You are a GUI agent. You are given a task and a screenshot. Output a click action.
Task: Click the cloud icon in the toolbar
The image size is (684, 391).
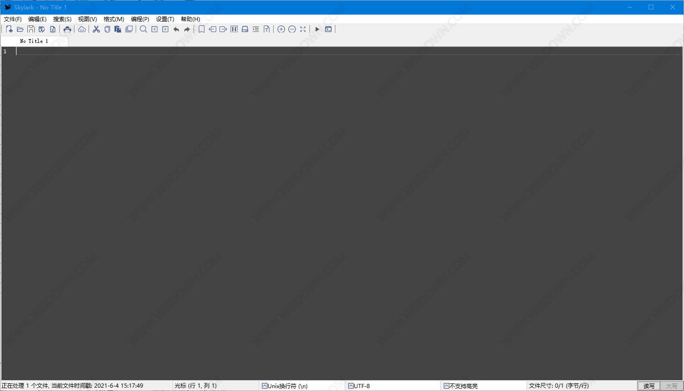click(x=82, y=29)
